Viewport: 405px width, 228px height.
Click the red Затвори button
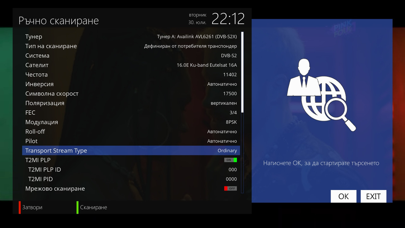31,207
